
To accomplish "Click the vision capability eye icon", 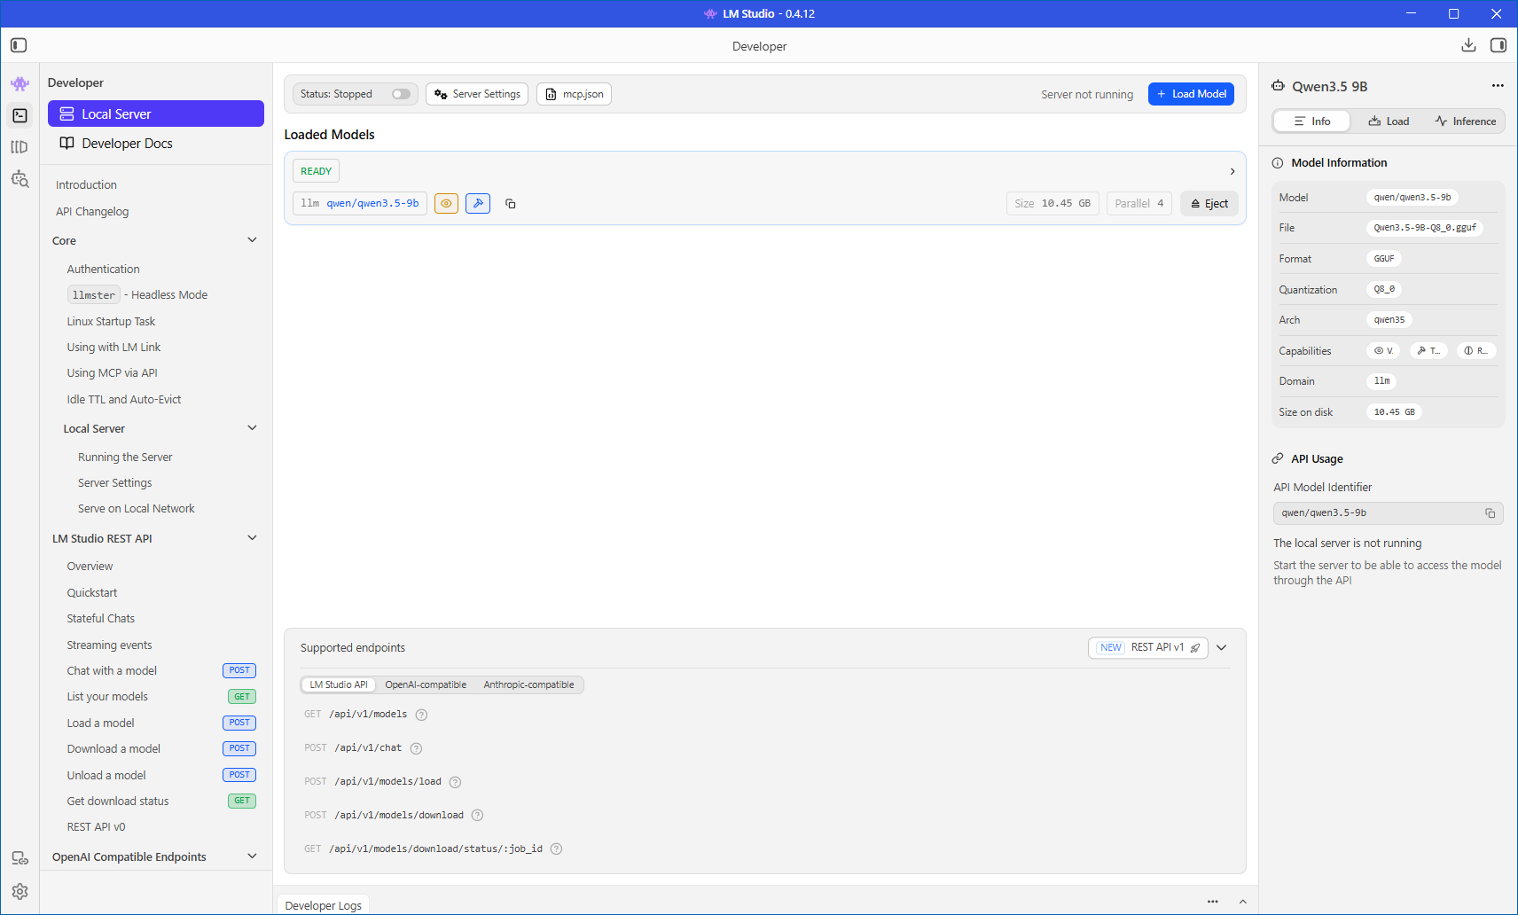I will (446, 204).
